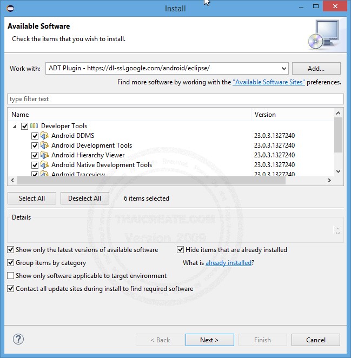Click the Eclipse icon in title bar
This screenshot has height=358, width=351.
[x=10, y=9]
